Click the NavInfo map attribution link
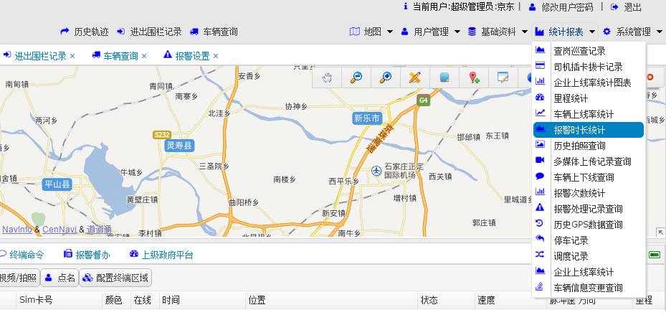666x315 pixels. click(x=17, y=230)
